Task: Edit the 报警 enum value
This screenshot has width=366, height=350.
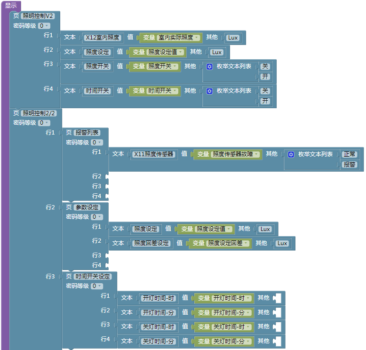Action: click(x=350, y=165)
